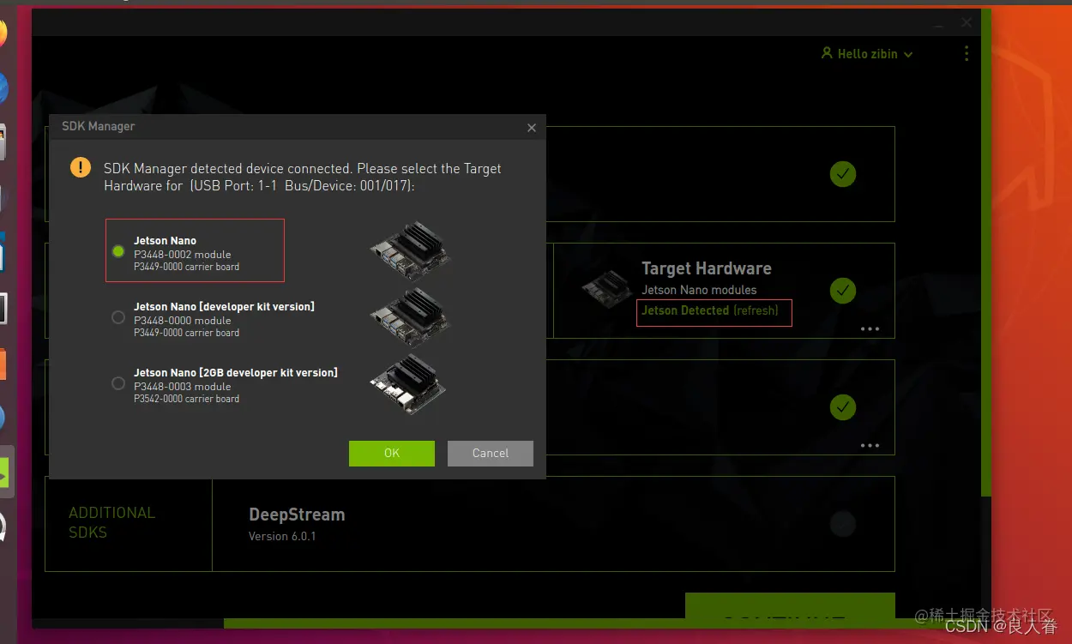
Task: Click the Jetson Nano modules text
Action: (x=699, y=290)
